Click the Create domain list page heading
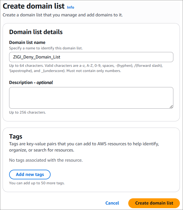Viewport: 183px width, 210px height. [34, 6]
